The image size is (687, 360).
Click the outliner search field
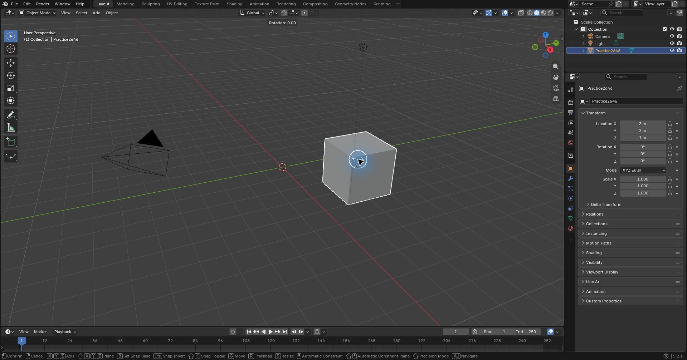click(x=622, y=13)
